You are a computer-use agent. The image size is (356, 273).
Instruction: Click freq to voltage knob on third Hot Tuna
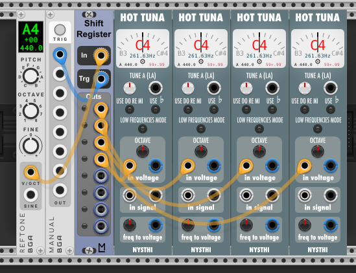tap(246, 225)
